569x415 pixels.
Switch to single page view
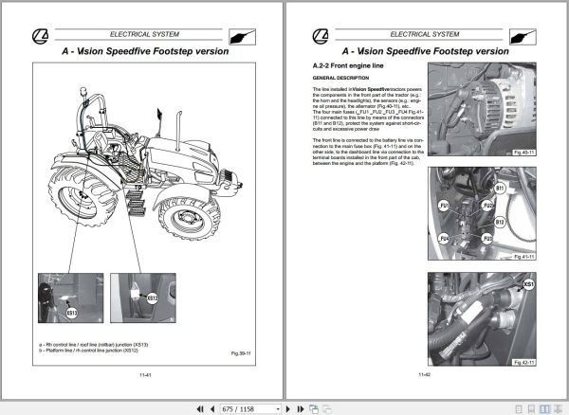519,409
